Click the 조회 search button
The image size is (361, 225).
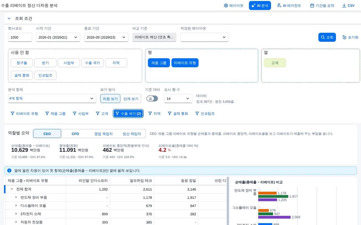click(x=327, y=37)
